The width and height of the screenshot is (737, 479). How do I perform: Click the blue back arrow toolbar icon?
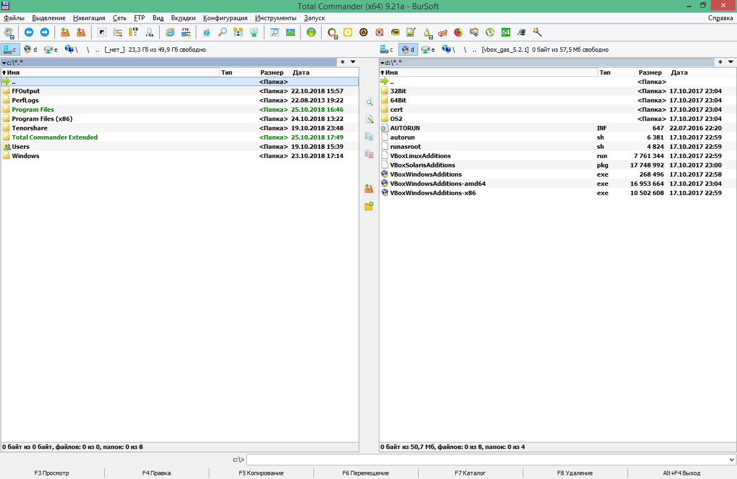(29, 33)
